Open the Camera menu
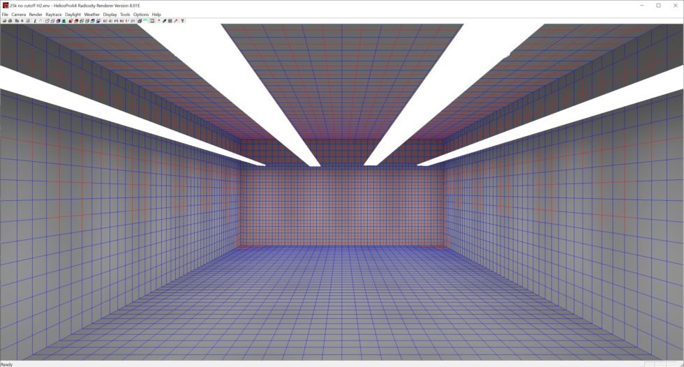Image resolution: width=684 pixels, height=367 pixels. point(18,14)
